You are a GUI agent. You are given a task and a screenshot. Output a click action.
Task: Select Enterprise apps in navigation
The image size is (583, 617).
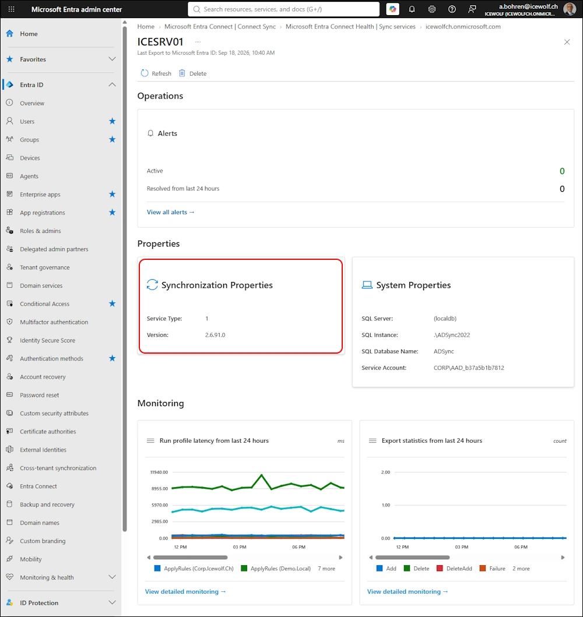click(x=40, y=195)
